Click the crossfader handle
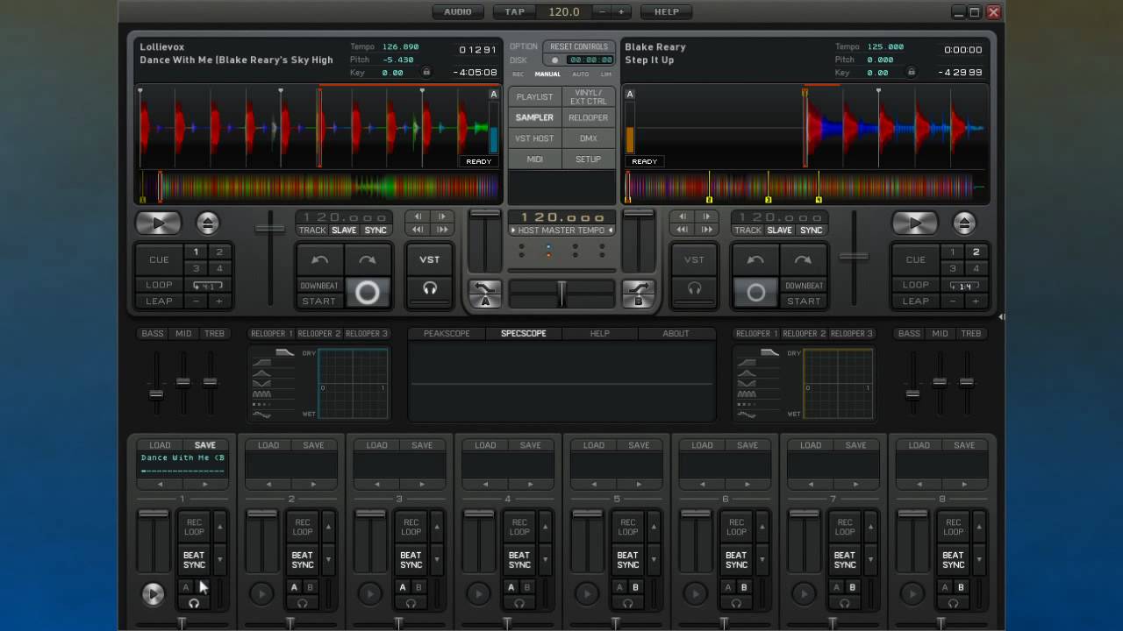Viewport: 1123px width, 631px height. point(561,294)
